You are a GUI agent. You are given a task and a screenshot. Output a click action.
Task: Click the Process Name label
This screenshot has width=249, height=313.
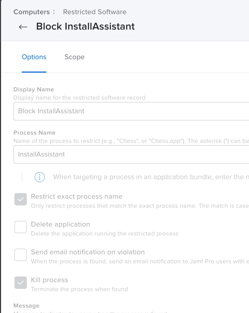click(x=35, y=133)
